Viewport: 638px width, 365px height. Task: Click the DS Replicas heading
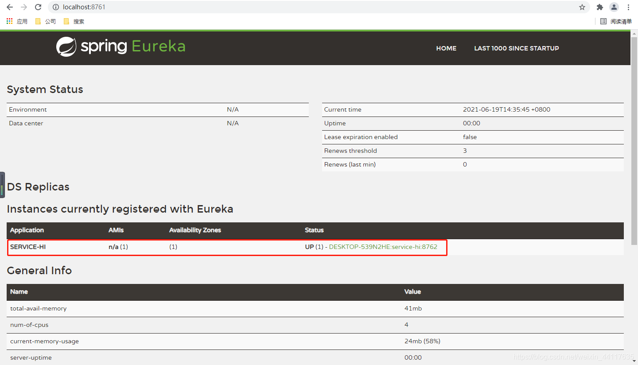coord(38,187)
